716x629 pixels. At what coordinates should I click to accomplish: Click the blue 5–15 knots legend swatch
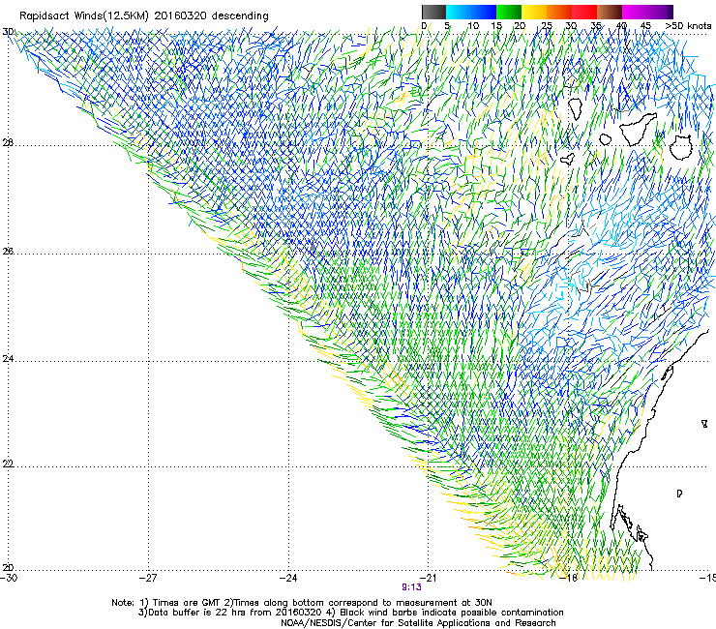tap(471, 12)
